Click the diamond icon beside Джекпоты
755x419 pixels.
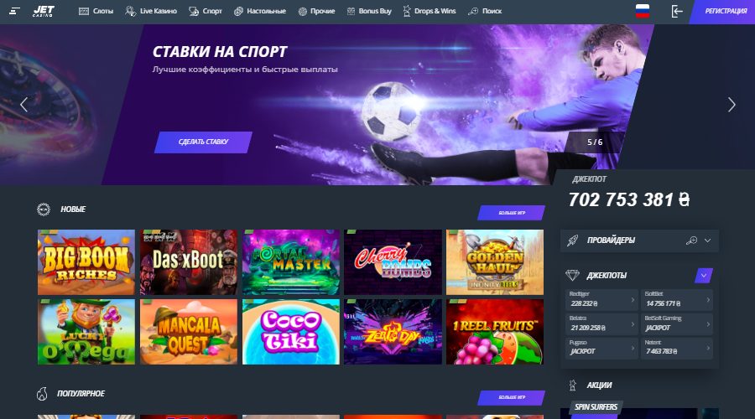pyautogui.click(x=572, y=275)
